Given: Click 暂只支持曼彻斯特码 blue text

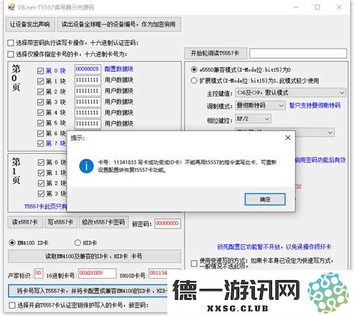Looking at the screenshot, I should (x=314, y=105).
